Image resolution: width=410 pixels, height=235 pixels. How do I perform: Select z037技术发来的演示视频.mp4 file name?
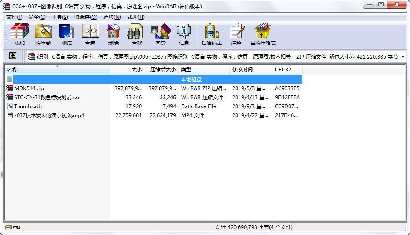(49, 115)
